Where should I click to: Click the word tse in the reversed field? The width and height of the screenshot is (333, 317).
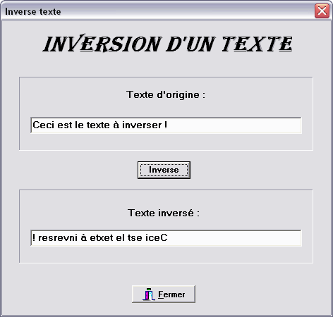coord(135,237)
